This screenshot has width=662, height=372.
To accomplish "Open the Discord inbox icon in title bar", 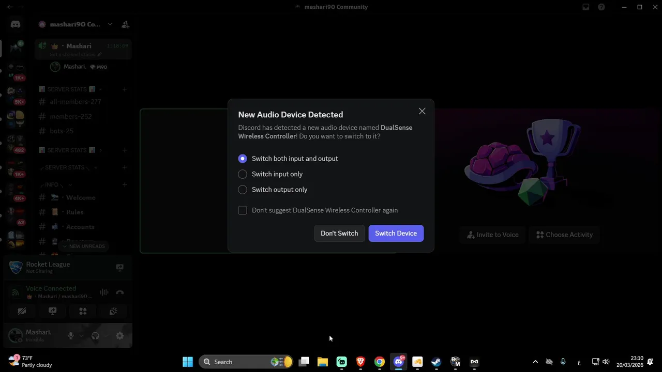I will [x=586, y=7].
